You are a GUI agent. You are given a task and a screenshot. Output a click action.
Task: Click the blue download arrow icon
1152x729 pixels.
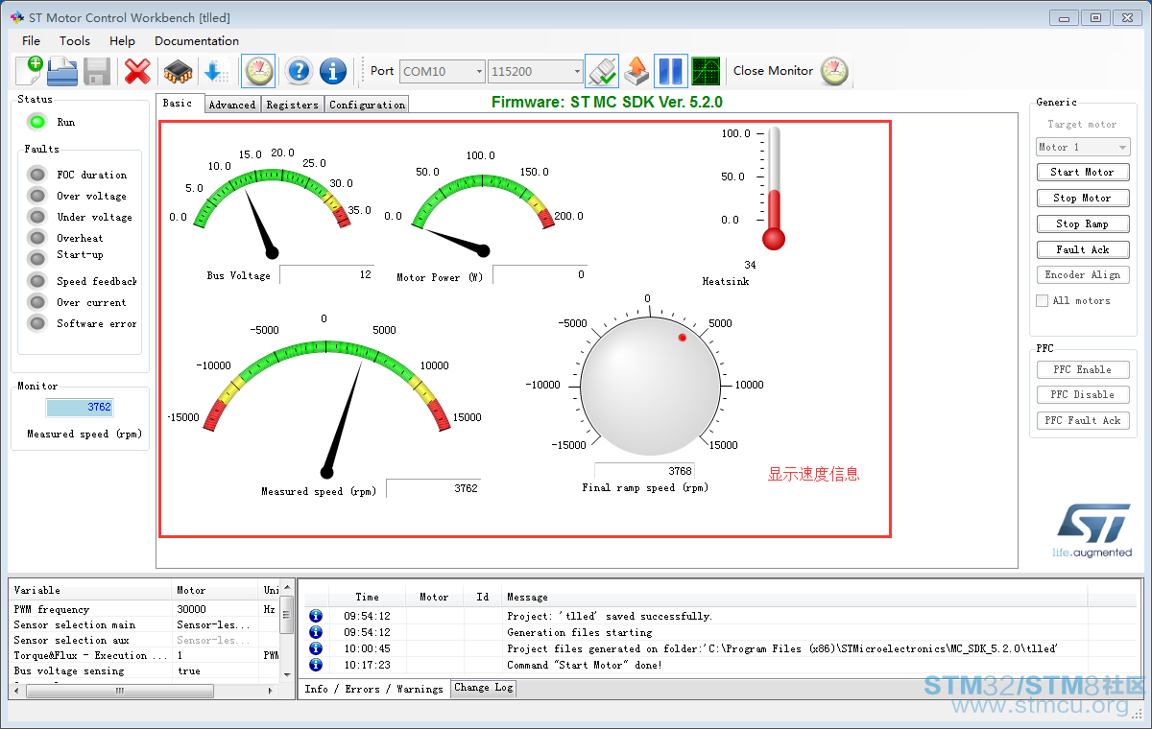tap(216, 71)
